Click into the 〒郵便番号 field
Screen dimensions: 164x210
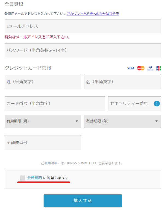(43, 143)
